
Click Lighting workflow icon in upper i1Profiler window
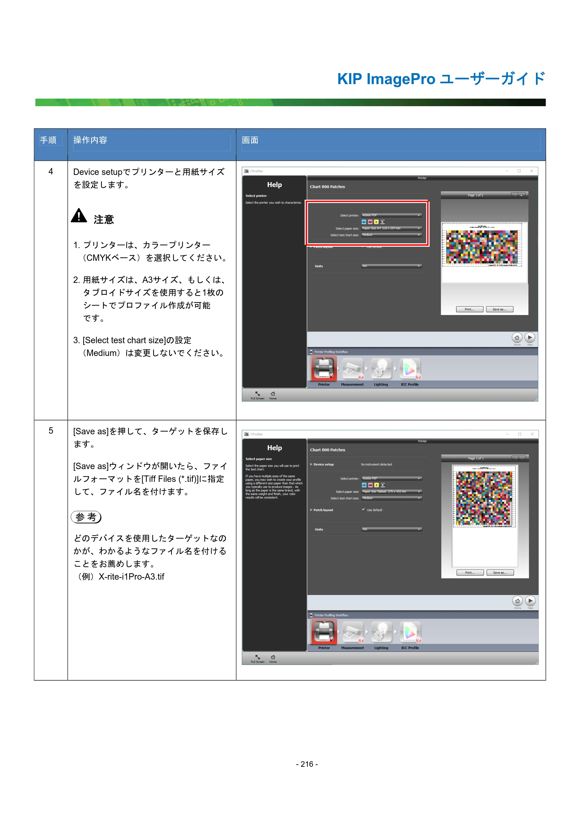pos(381,369)
